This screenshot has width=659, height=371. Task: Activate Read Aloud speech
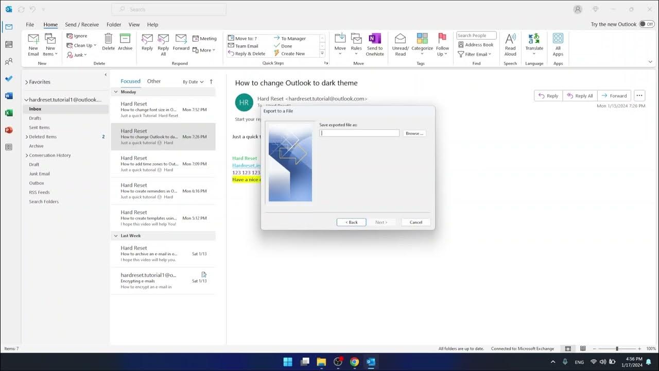pyautogui.click(x=510, y=44)
